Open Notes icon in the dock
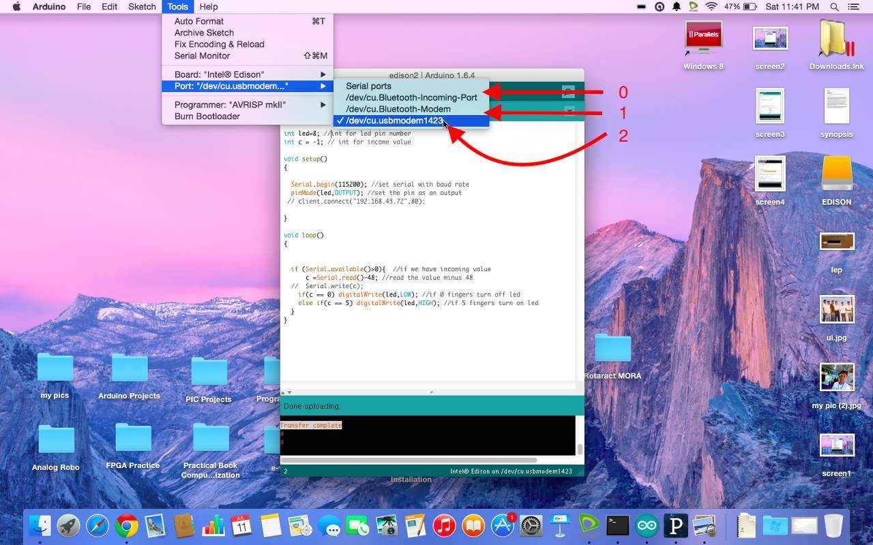The width and height of the screenshot is (873, 545). click(x=271, y=525)
